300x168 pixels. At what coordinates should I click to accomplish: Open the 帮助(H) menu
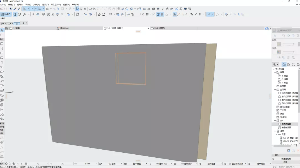click(x=76, y=4)
